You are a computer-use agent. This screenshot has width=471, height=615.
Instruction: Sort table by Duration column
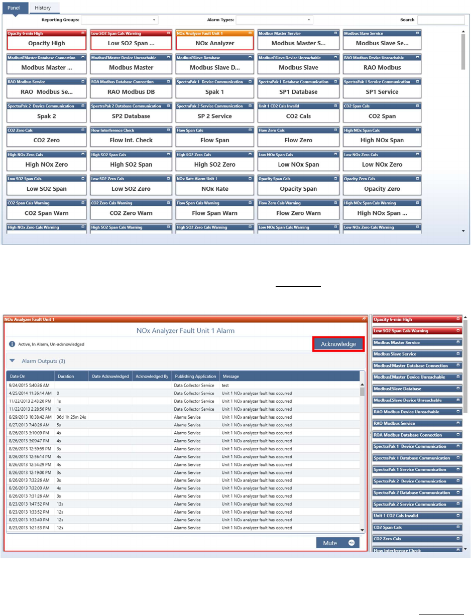click(71, 376)
